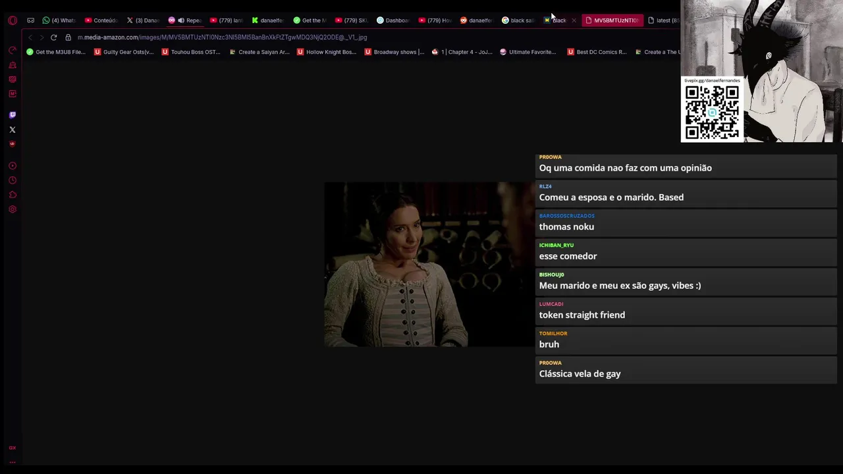This screenshot has width=843, height=474.
Task: Open the Twitch panel in the sidebar
Action: [x=13, y=115]
